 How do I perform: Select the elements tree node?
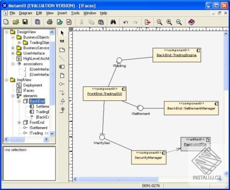click(30, 96)
